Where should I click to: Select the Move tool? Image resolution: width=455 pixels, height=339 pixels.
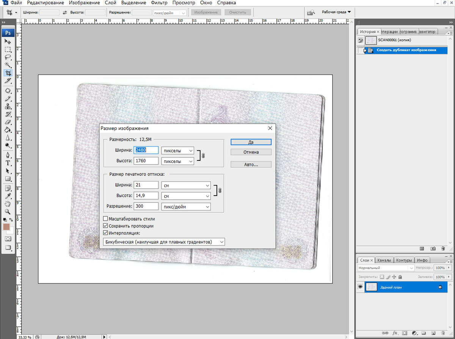8,41
